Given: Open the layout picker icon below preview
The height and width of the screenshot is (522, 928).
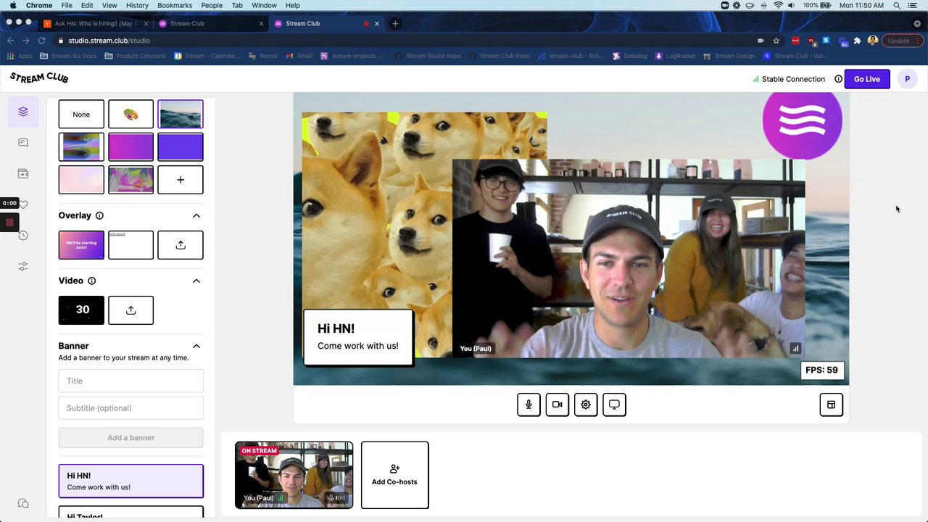Looking at the screenshot, I should coord(832,405).
